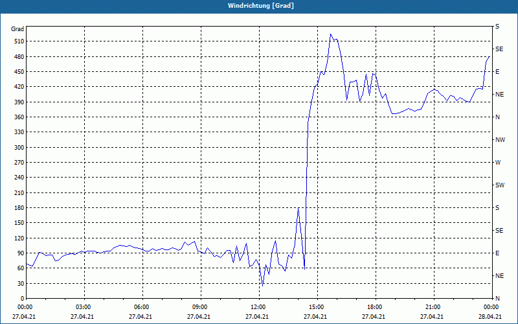Click the "N" compass label level with 360
Viewport: 518px width, 324px height.
coord(497,117)
